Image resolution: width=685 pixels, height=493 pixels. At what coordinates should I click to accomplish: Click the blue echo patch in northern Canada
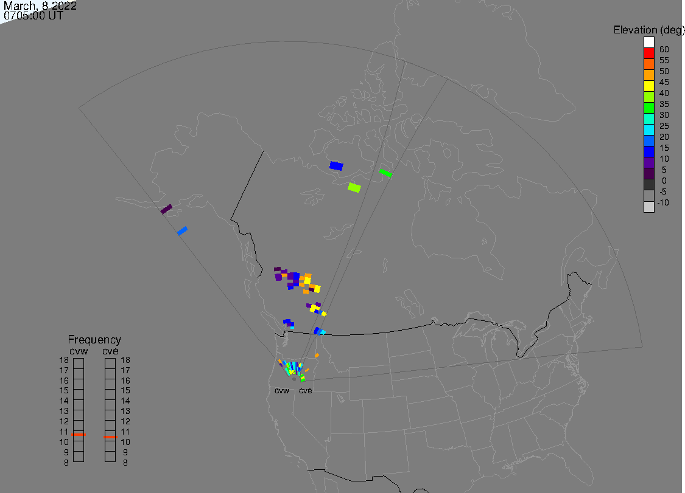coord(336,166)
